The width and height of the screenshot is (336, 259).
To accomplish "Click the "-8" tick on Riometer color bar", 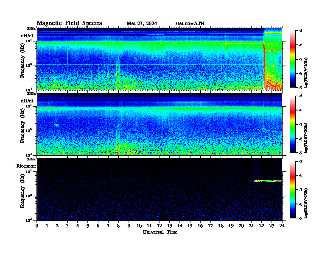I will click(x=300, y=204).
